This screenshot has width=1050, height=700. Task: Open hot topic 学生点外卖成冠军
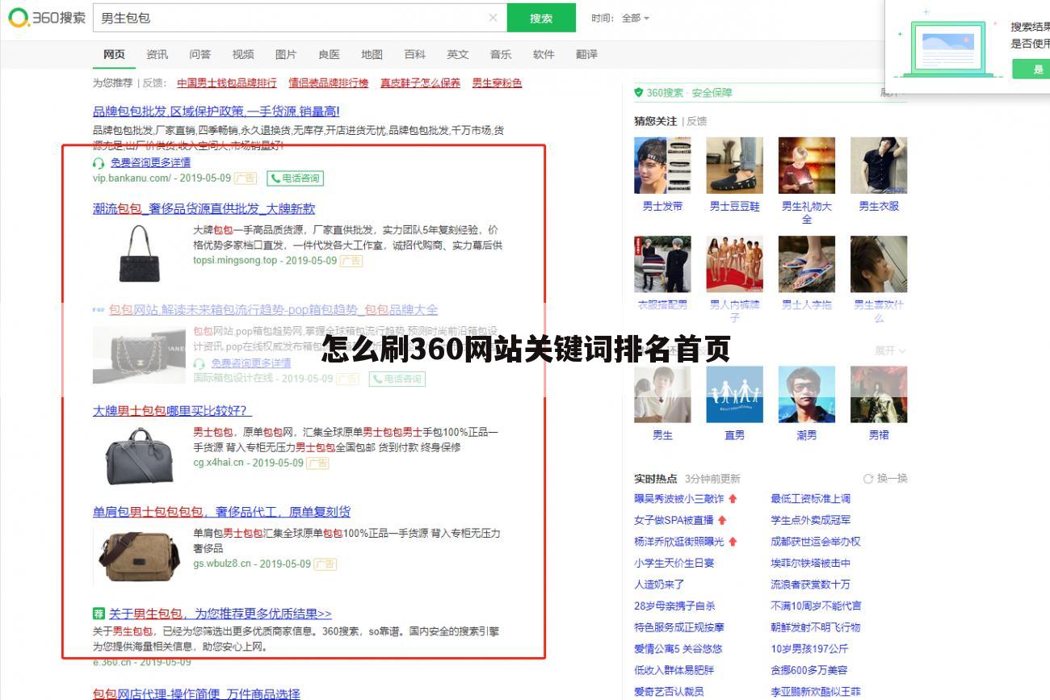810,520
